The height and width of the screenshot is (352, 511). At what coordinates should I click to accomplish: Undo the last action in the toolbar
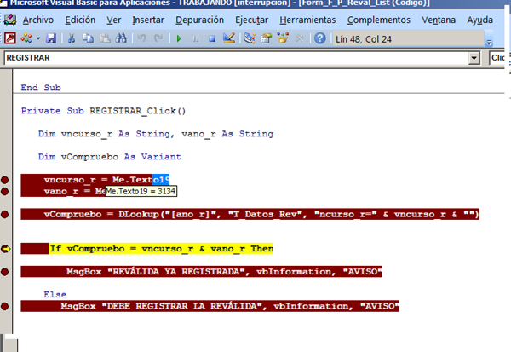point(141,38)
